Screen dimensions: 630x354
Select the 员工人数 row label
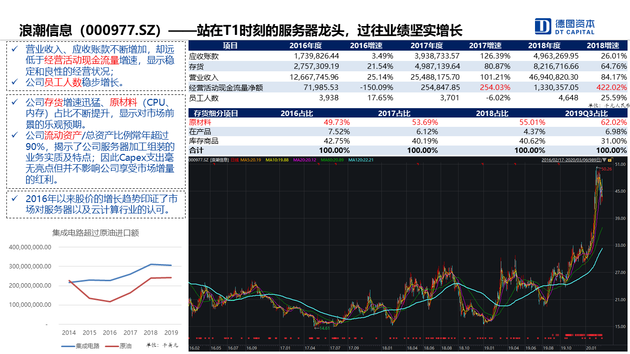click(204, 98)
